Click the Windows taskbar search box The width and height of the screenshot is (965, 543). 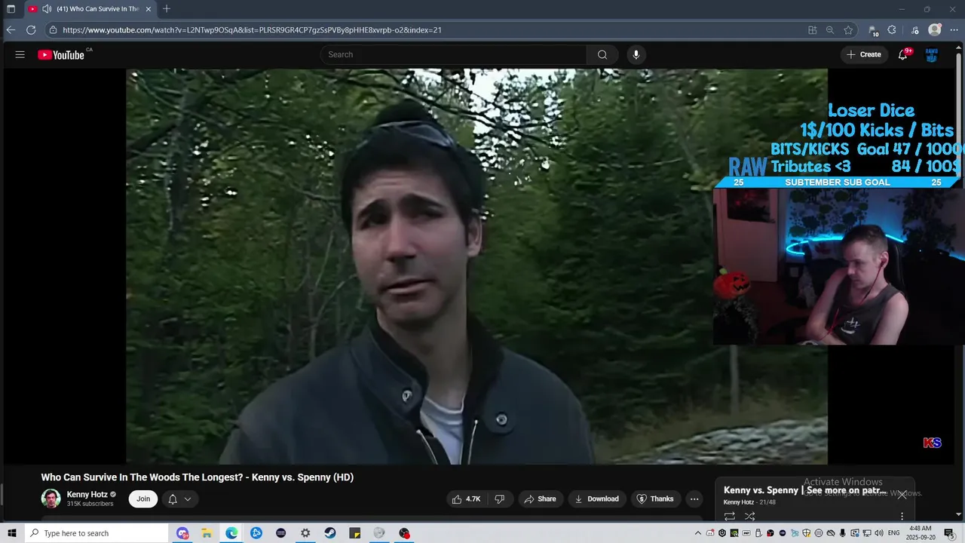96,533
